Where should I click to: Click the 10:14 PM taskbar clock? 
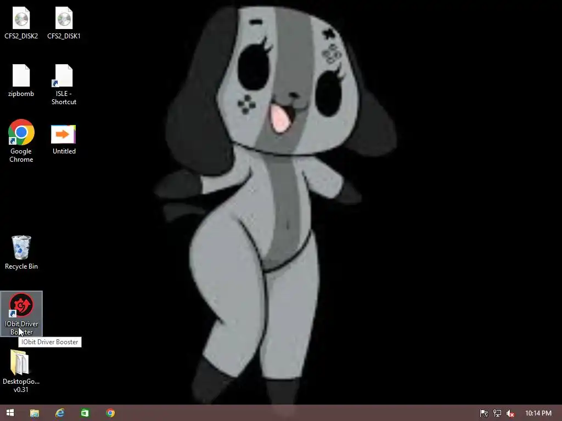pos(538,413)
